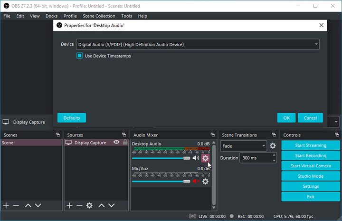The image size is (342, 221).
Task: Open Scene Transitions properties gear
Action: click(x=273, y=146)
